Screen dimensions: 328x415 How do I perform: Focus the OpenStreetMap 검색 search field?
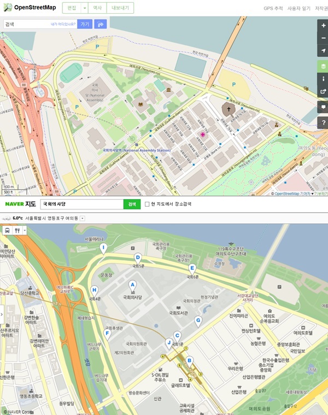40,24
